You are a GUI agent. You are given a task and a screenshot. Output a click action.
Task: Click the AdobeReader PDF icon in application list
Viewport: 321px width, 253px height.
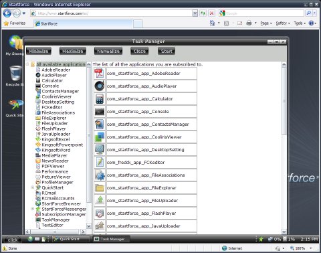(99, 74)
